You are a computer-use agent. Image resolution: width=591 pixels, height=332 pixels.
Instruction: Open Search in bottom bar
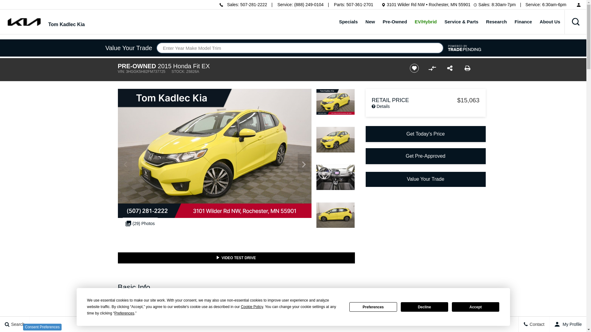pos(14,324)
